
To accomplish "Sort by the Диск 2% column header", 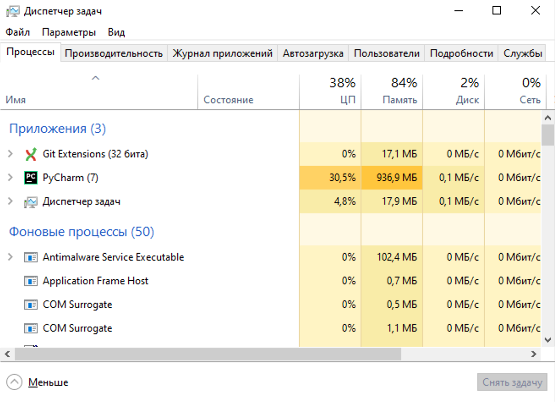I will 453,92.
